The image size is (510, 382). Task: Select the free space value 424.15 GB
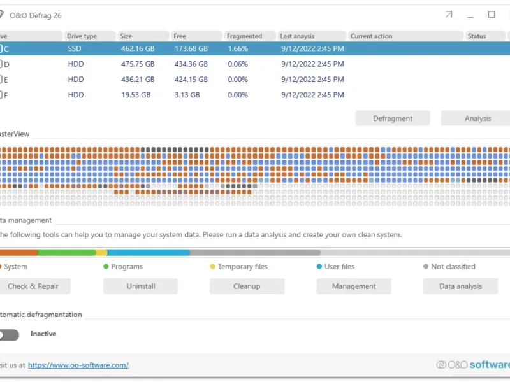click(191, 80)
